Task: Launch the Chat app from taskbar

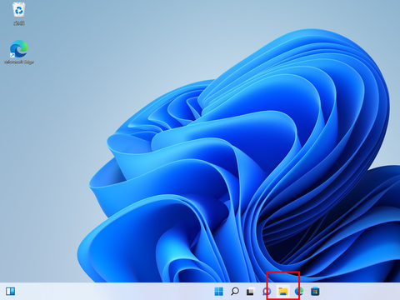Action: [267, 292]
